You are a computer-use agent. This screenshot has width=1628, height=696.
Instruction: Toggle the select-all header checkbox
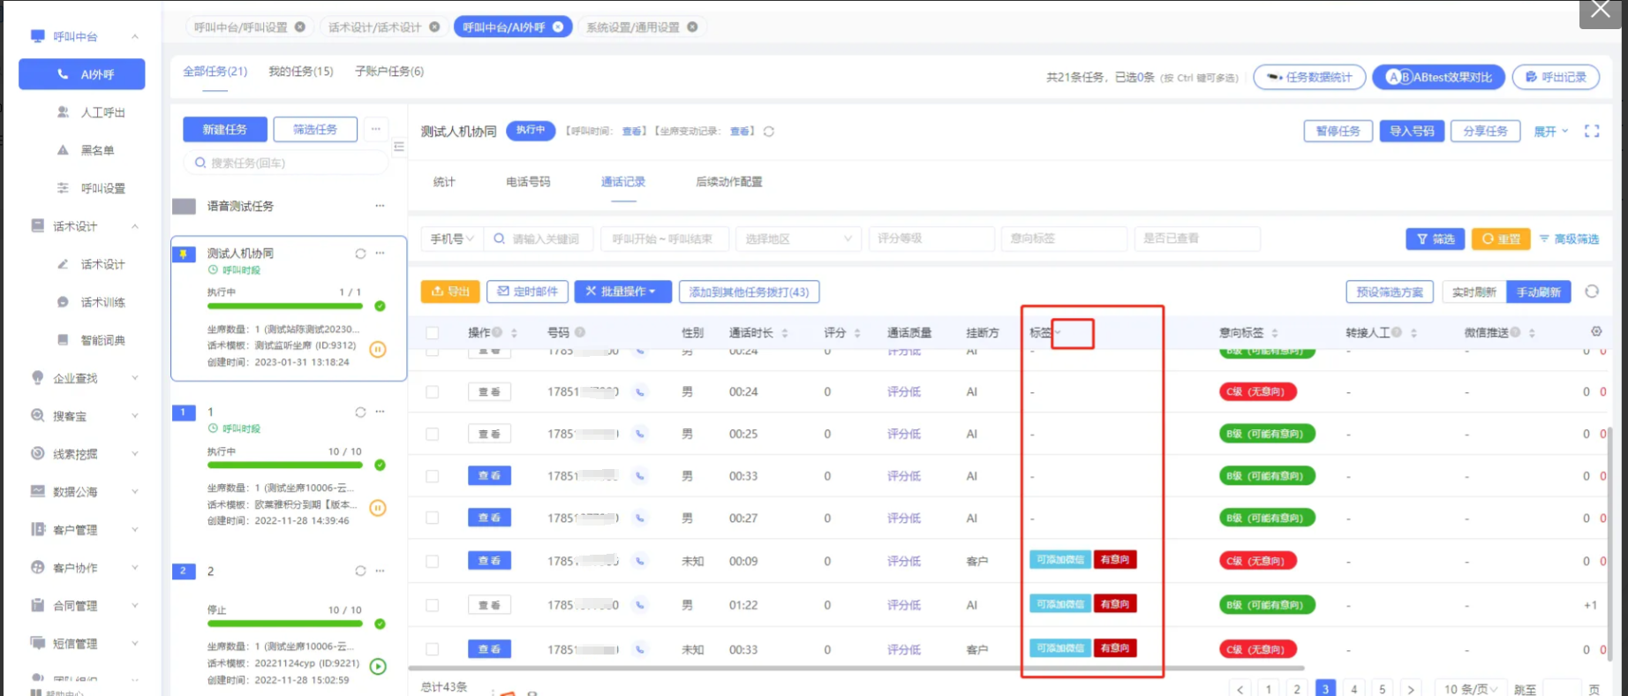click(432, 333)
